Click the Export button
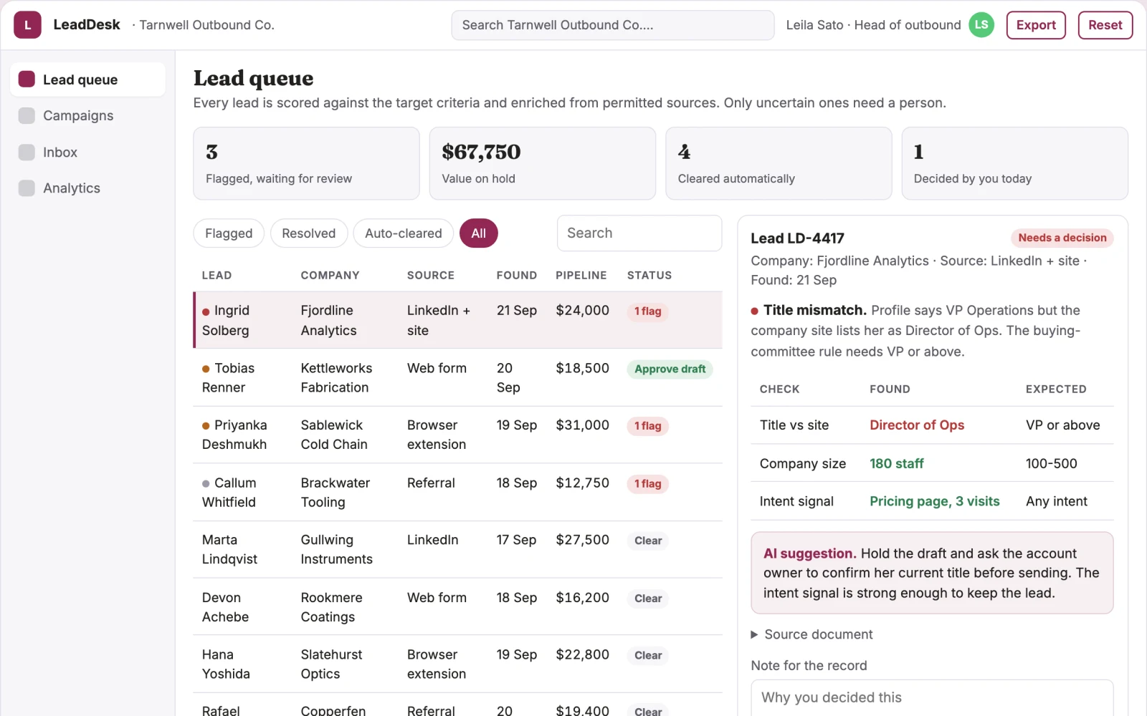The height and width of the screenshot is (716, 1147). pyautogui.click(x=1036, y=25)
